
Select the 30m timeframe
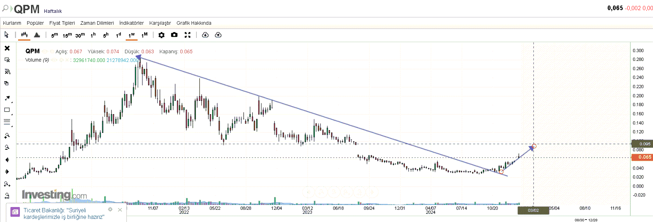[x=80, y=35]
